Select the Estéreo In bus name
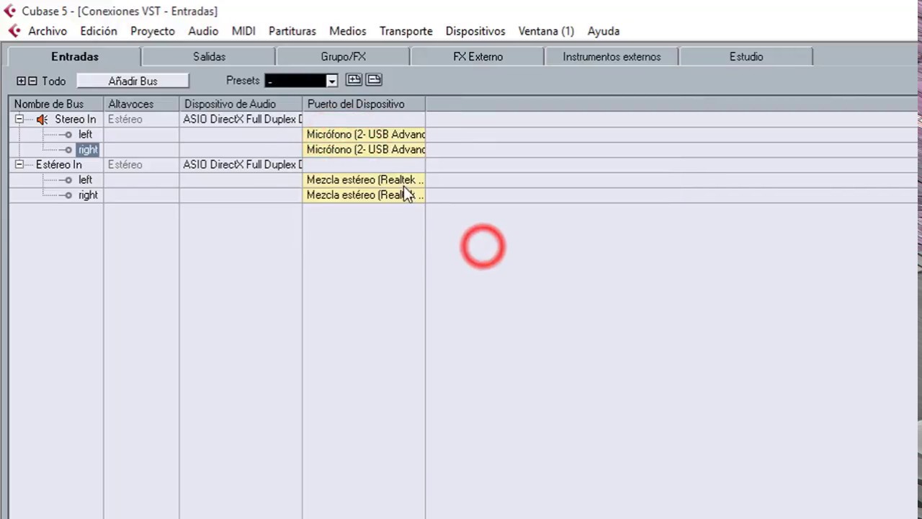922x519 pixels. (58, 165)
